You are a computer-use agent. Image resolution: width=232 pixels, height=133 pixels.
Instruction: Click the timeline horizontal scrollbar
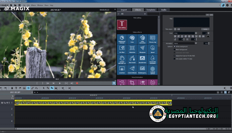[x=111, y=129]
